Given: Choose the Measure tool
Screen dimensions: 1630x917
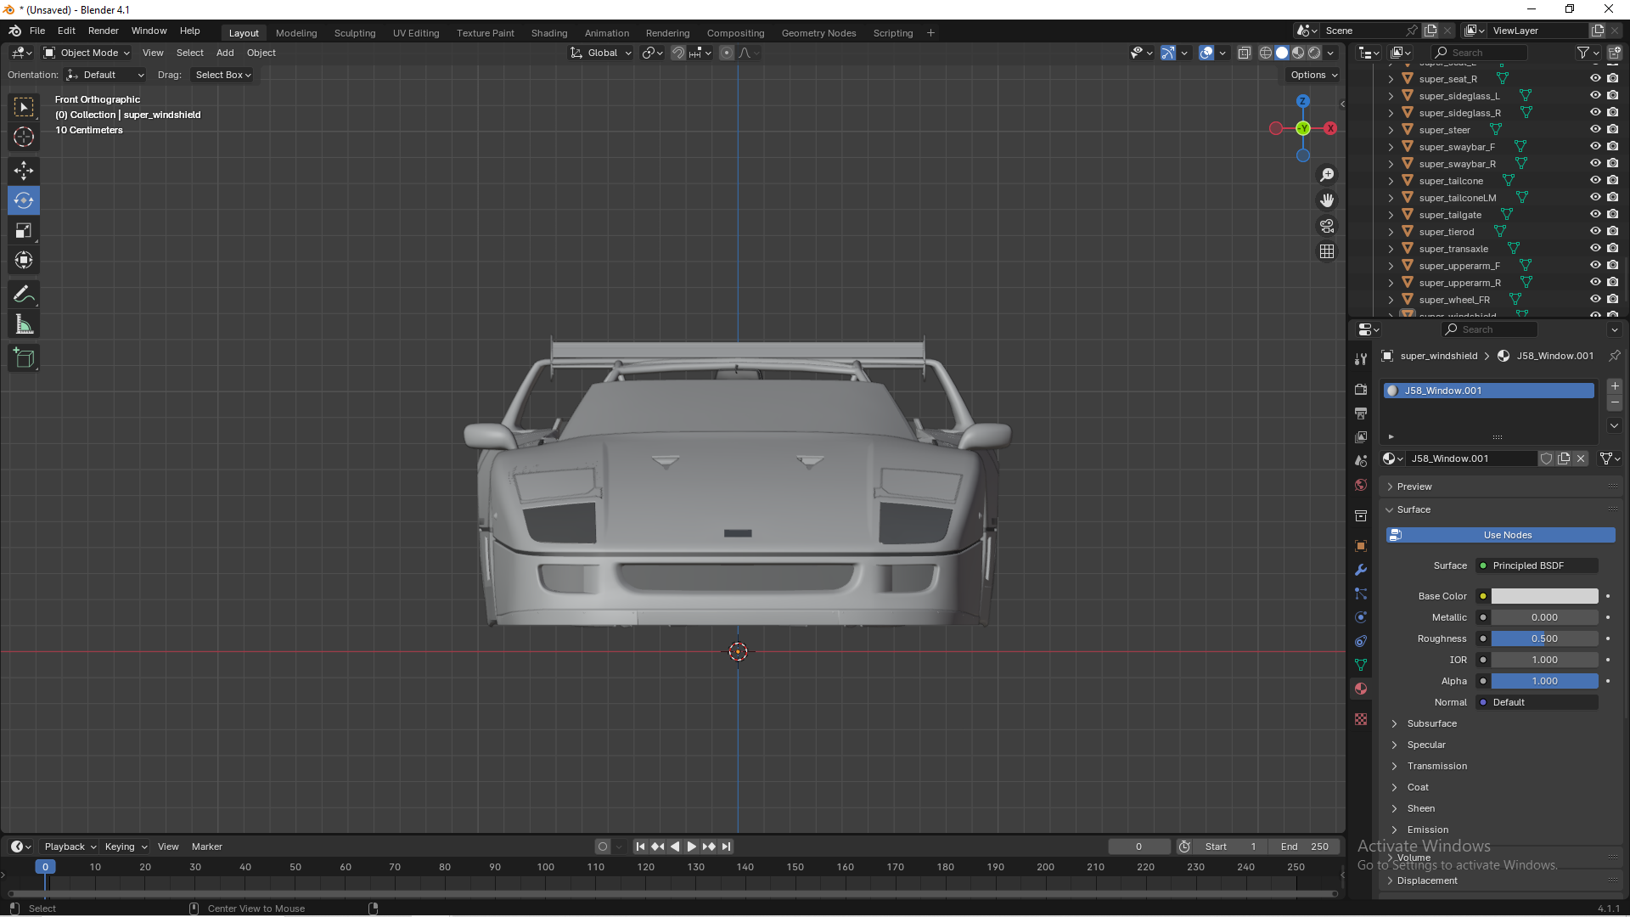Looking at the screenshot, I should tap(24, 324).
